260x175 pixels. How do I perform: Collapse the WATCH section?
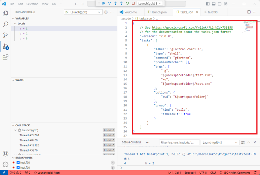point(13,80)
